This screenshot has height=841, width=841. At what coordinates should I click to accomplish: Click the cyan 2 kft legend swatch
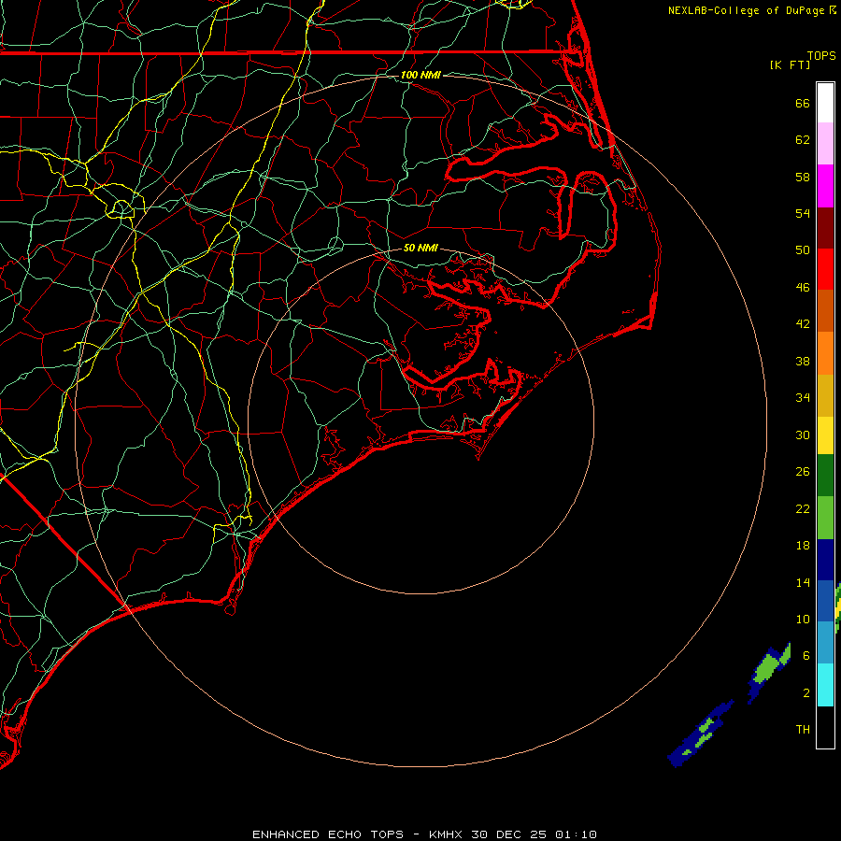coord(825,685)
